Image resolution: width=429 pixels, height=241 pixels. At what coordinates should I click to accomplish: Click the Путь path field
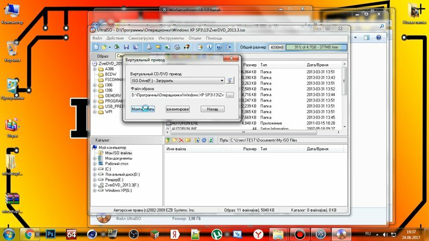click(x=288, y=140)
